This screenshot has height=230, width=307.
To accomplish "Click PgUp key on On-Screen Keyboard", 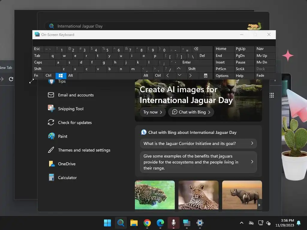I will [244, 49].
